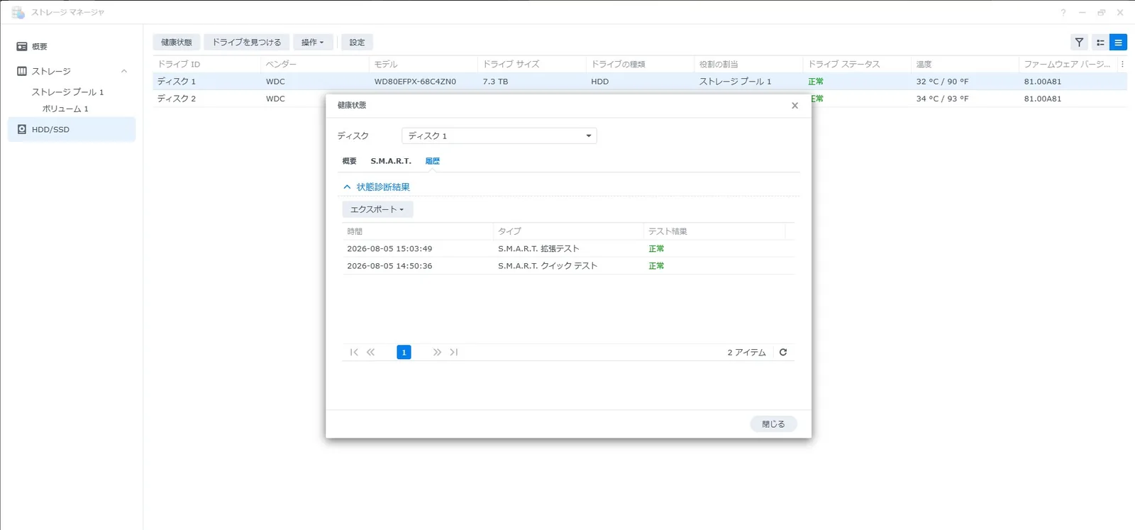Sort by ドライブ サイズ column header
Image resolution: width=1135 pixels, height=530 pixels.
[531, 64]
